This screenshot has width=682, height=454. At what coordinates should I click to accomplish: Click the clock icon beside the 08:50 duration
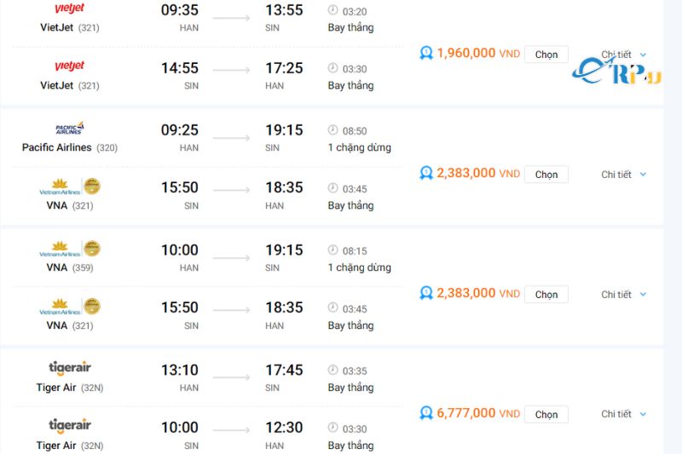click(332, 130)
